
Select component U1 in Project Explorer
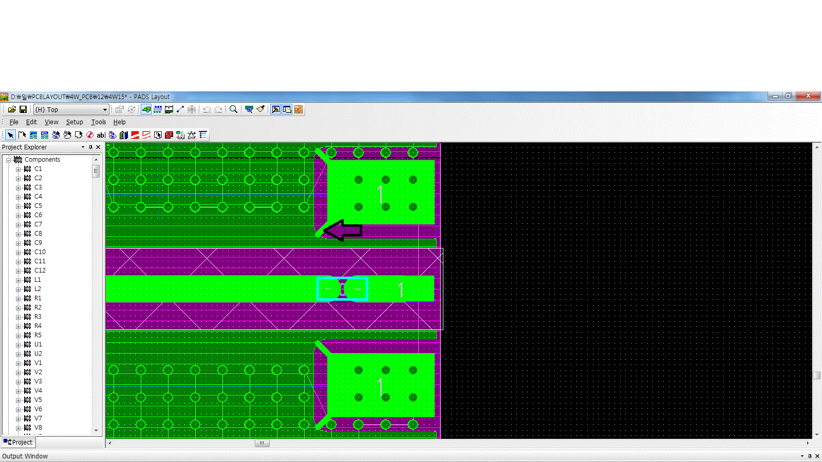click(38, 344)
